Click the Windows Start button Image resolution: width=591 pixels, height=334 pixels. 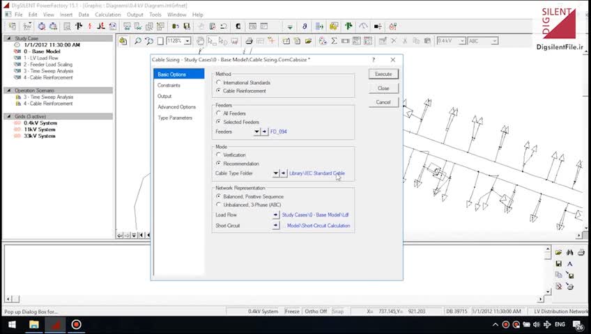[x=13, y=324]
